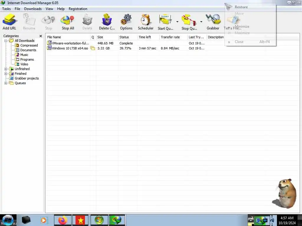302x226 pixels.
Task: Open the Start Queue dropdown arrow
Action: click(x=177, y=22)
